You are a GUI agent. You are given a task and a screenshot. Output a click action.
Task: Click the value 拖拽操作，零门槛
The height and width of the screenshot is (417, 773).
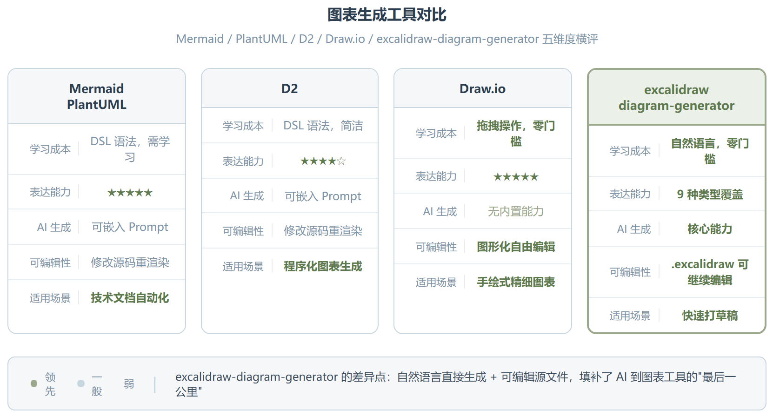[x=516, y=134]
